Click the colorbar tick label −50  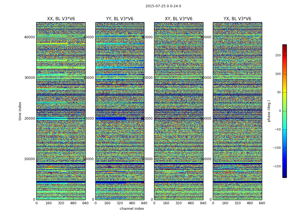click(x=278, y=129)
